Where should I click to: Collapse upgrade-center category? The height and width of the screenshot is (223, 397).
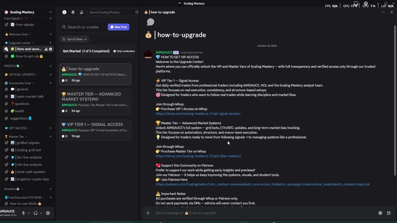19,43
